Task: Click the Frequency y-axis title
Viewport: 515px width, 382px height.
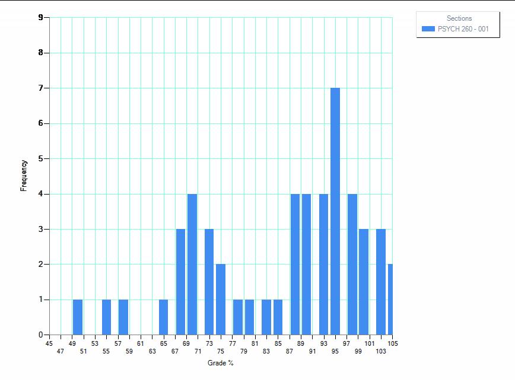Action: 24,175
